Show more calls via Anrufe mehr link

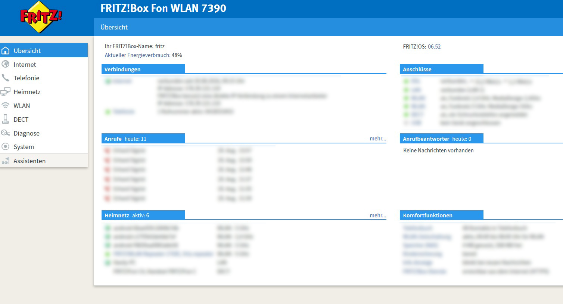378,139
